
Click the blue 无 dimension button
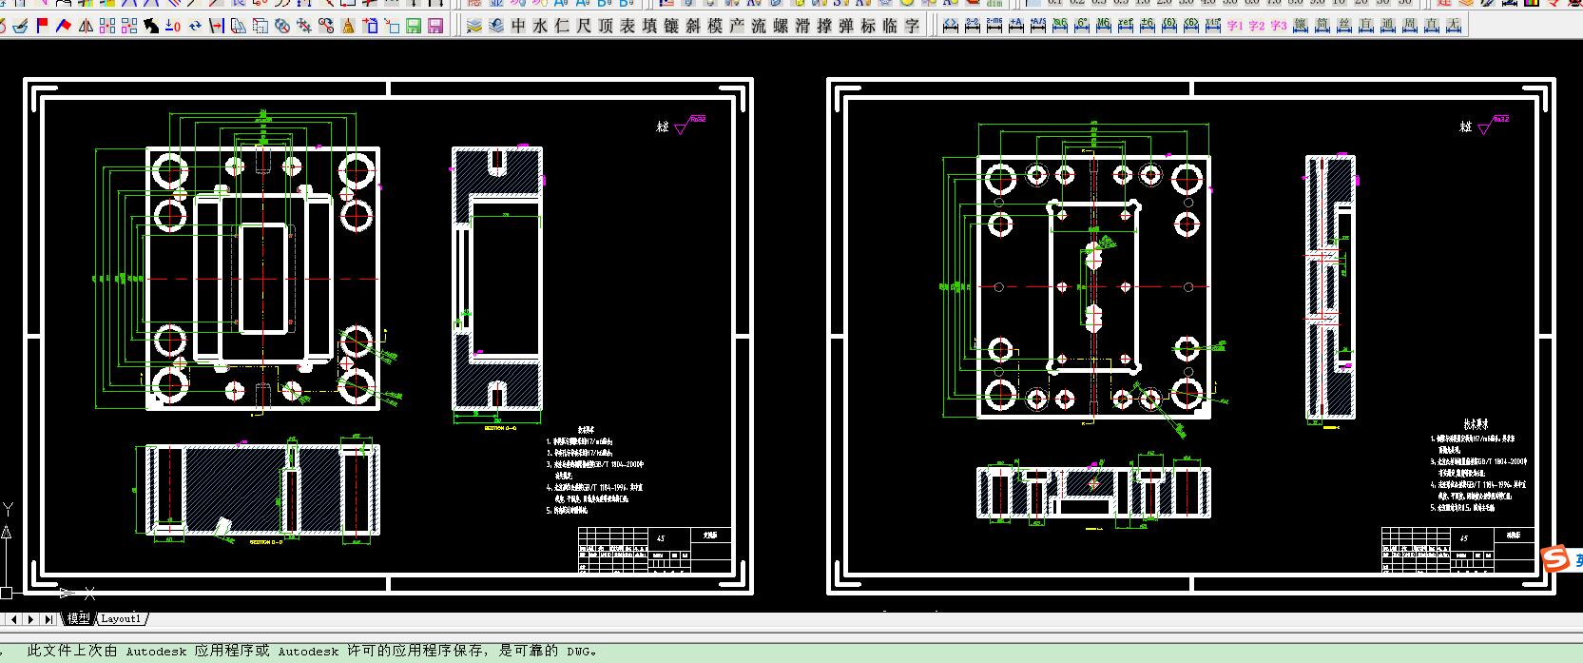[x=1454, y=26]
